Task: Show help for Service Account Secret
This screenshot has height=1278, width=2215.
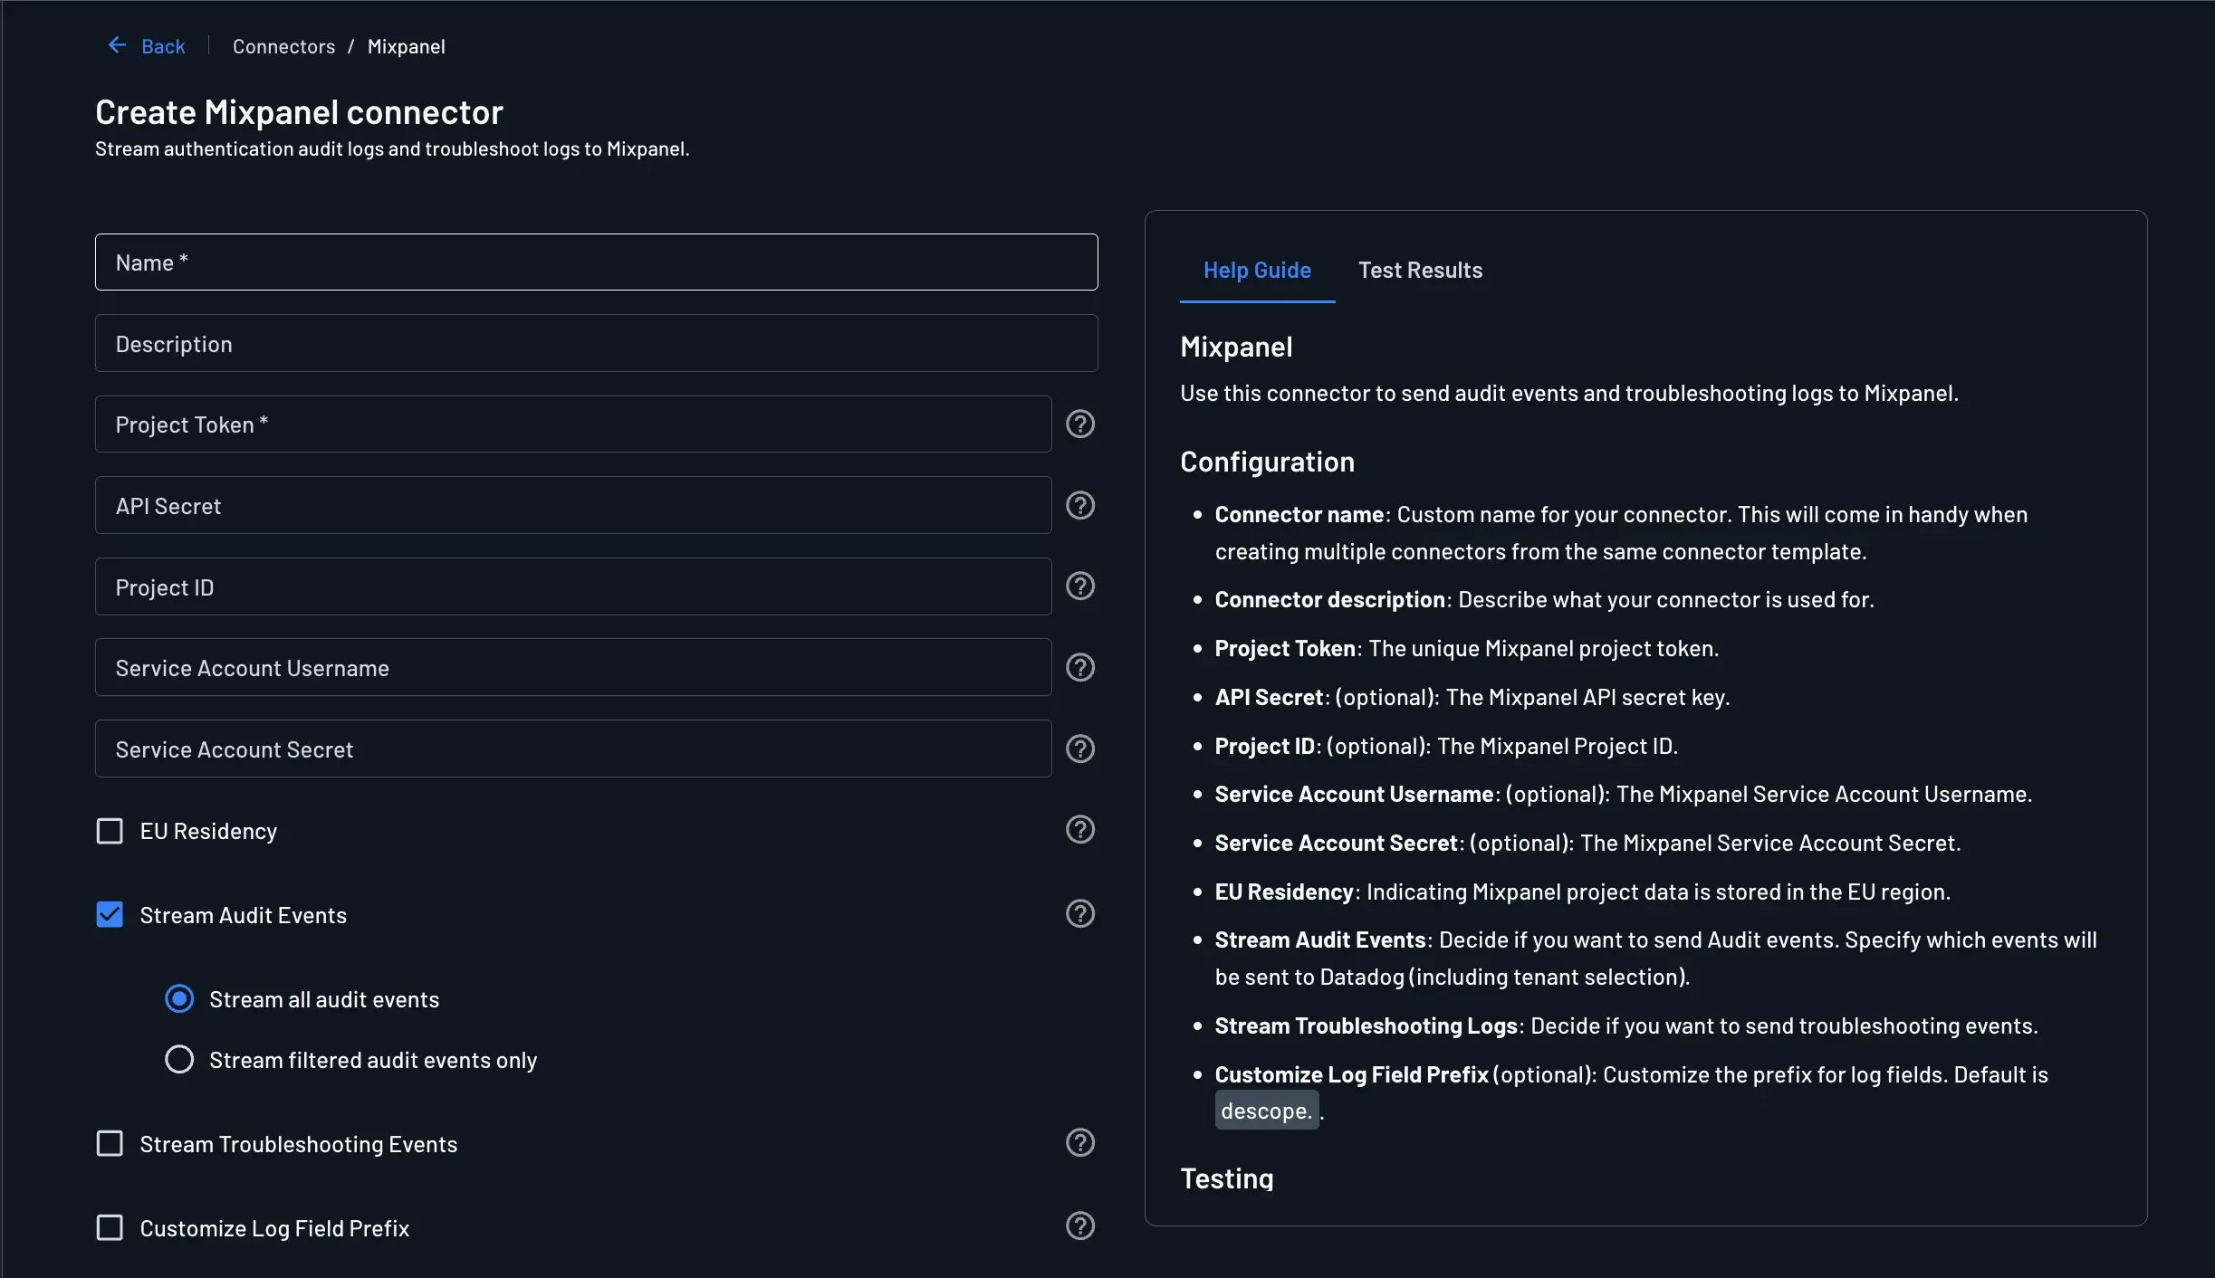Action: tap(1079, 749)
